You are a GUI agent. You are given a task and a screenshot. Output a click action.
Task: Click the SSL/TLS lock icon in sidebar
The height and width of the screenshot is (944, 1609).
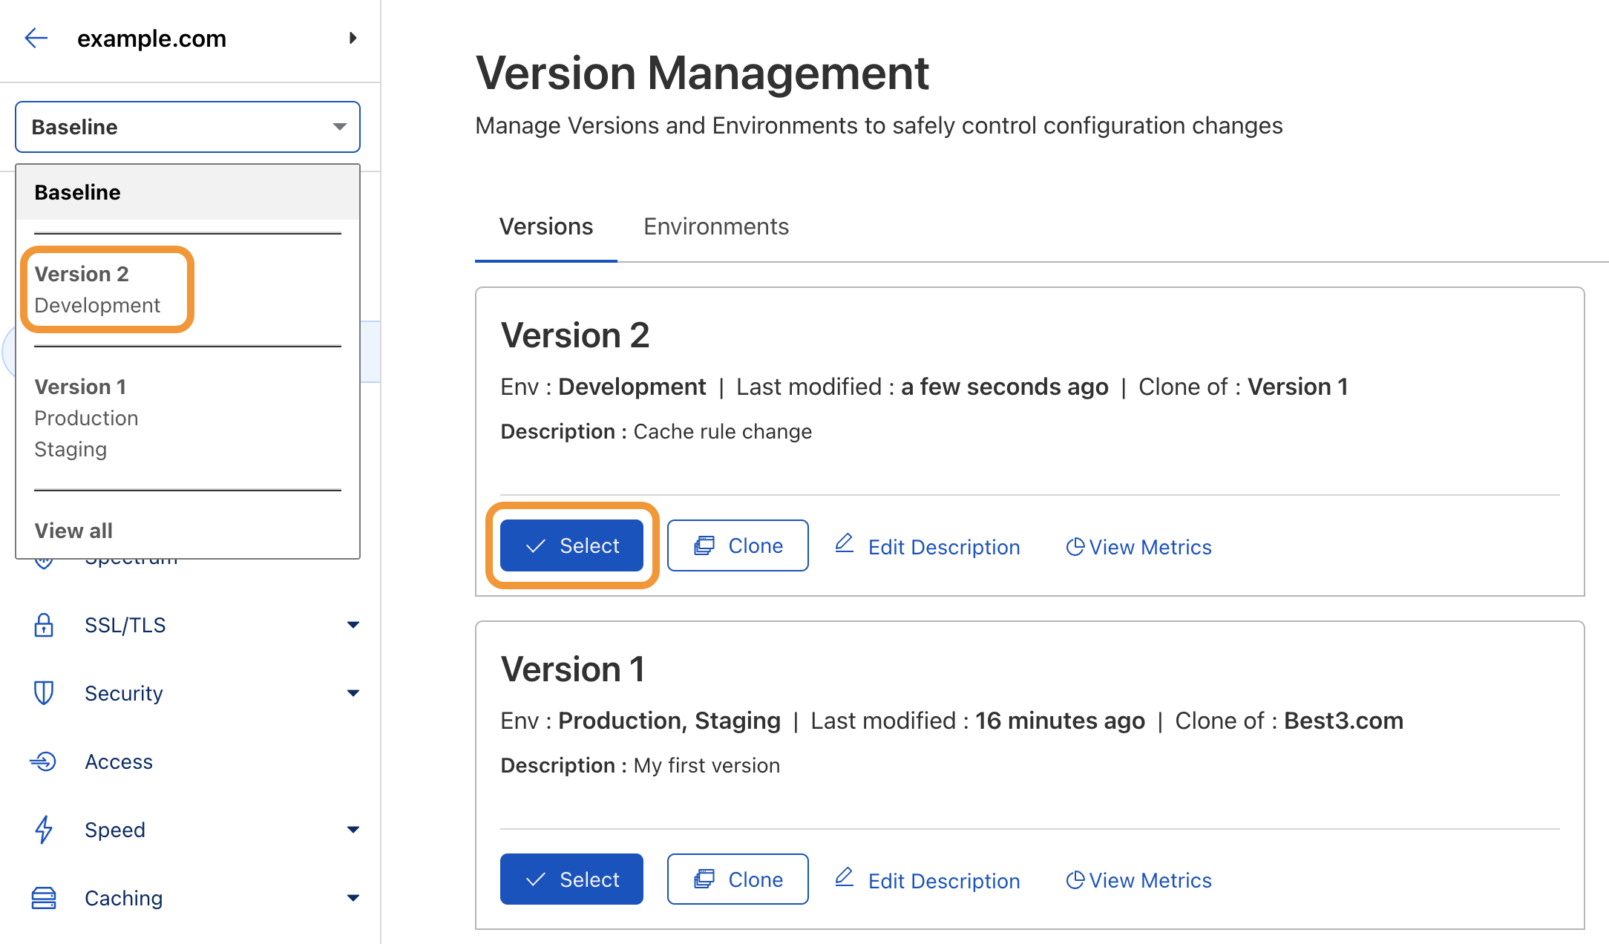45,625
